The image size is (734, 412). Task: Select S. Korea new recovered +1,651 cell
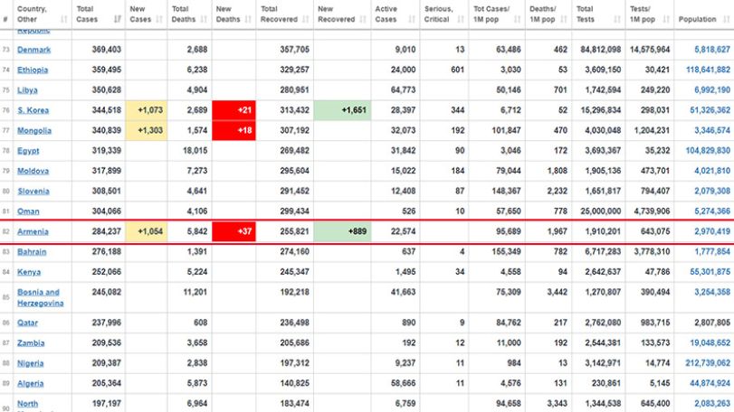click(x=342, y=110)
